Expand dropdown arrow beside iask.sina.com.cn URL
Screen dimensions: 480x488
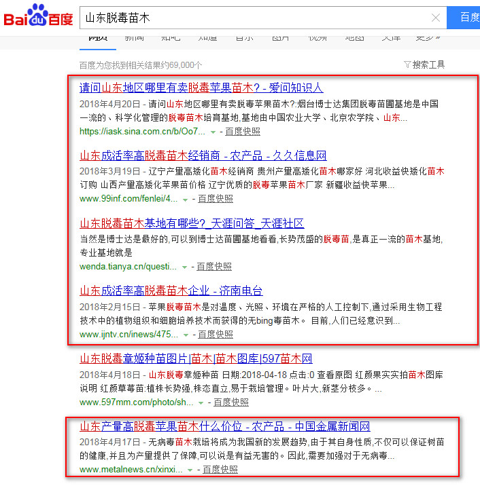coord(213,132)
